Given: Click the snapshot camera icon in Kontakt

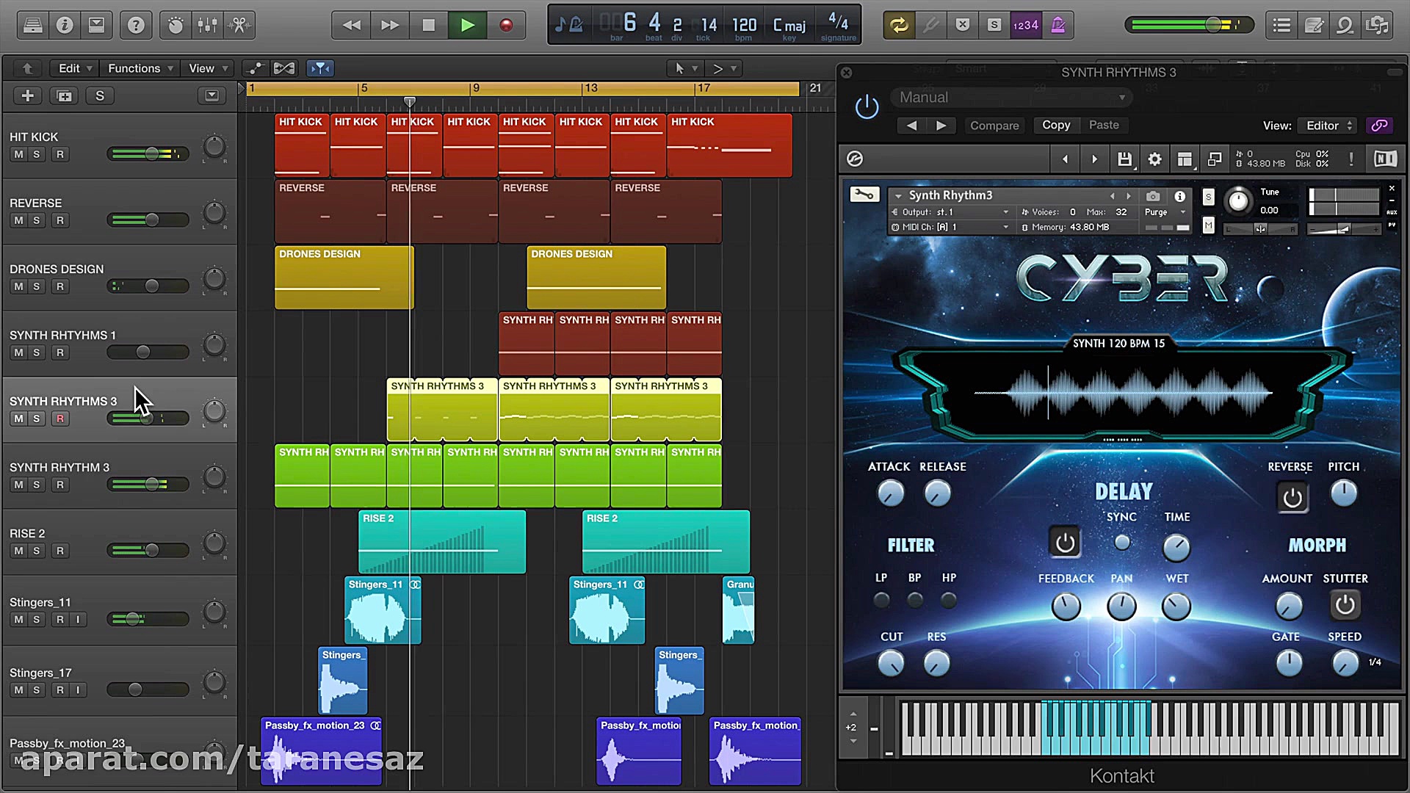Looking at the screenshot, I should pyautogui.click(x=1153, y=196).
